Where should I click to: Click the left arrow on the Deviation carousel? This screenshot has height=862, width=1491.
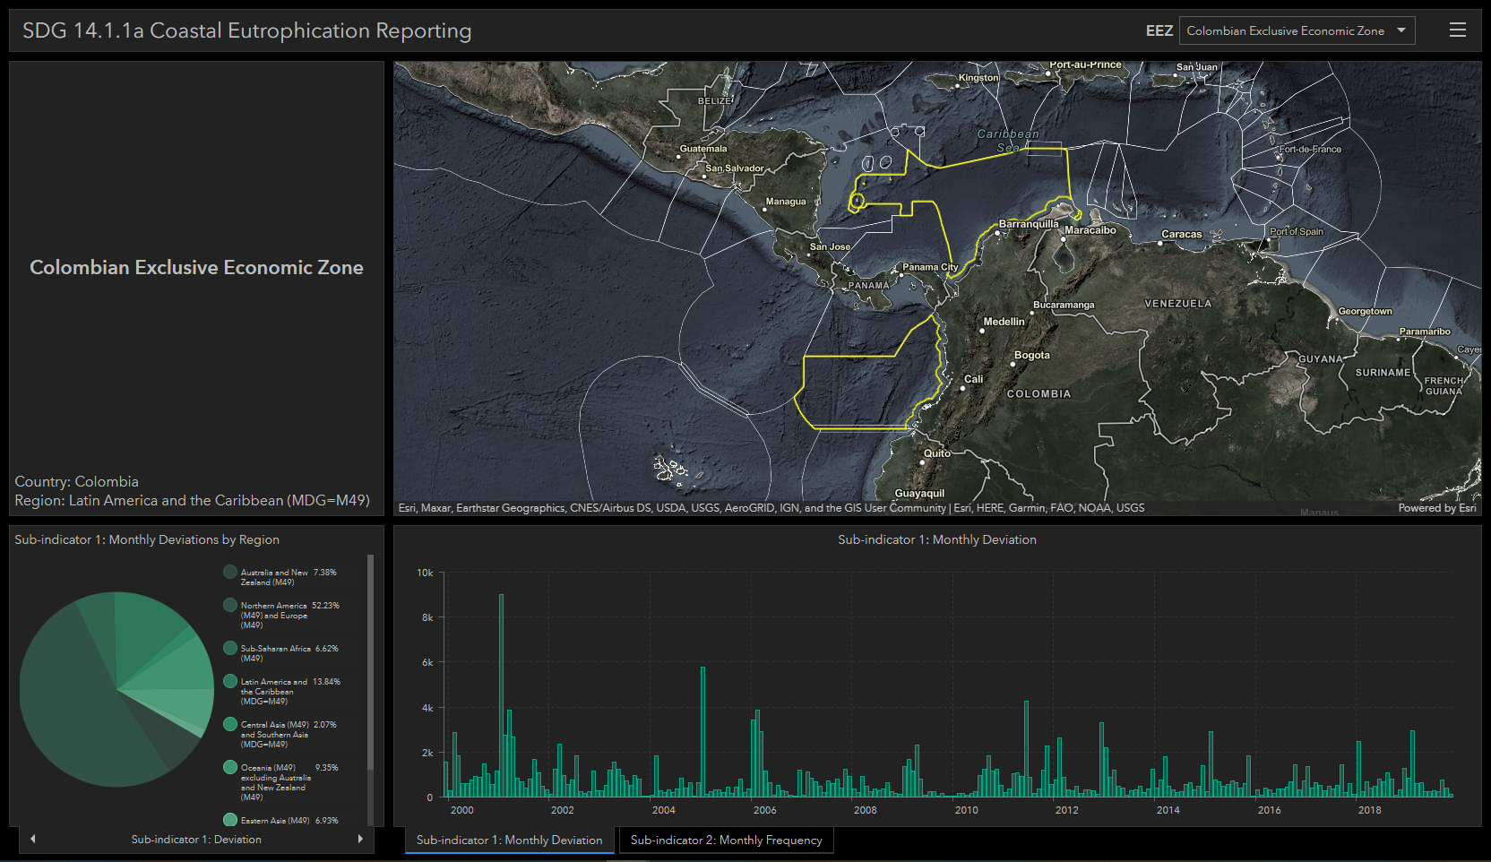click(x=33, y=840)
